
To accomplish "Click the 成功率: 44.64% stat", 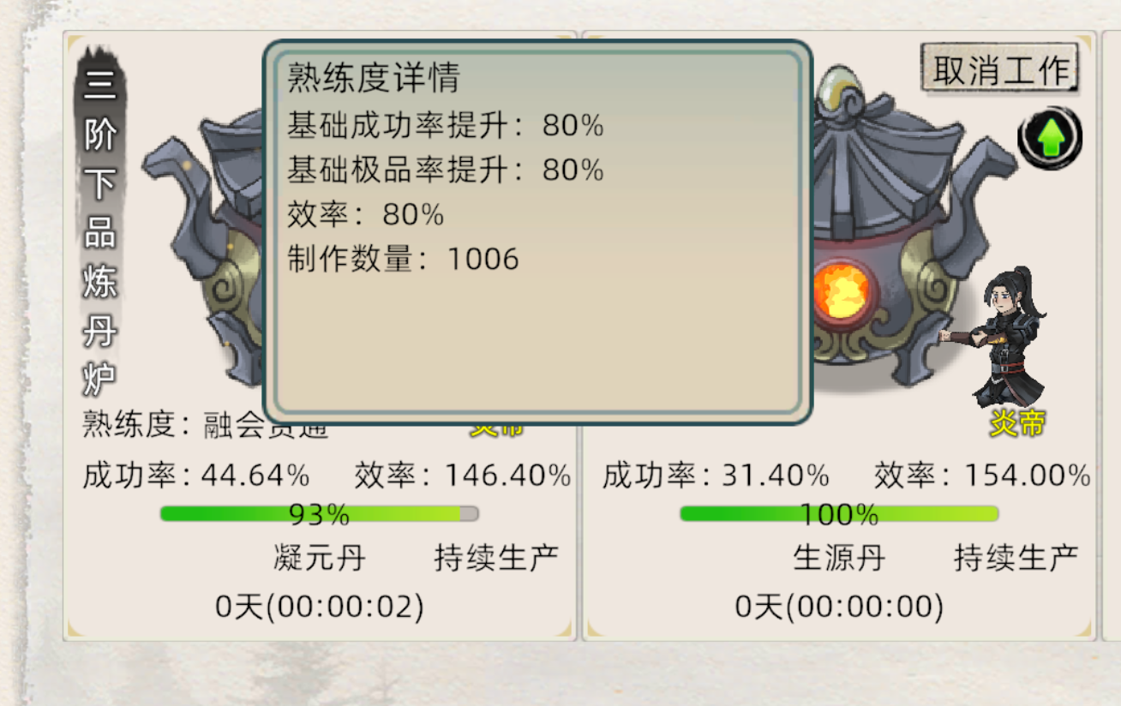I will (196, 475).
